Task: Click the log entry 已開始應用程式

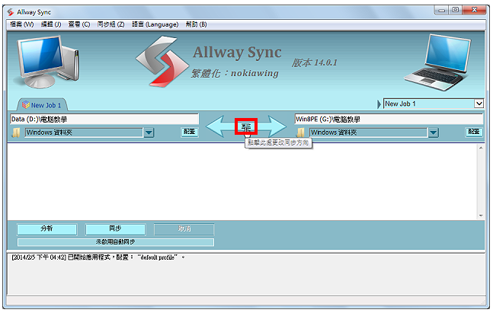Action: 98,257
